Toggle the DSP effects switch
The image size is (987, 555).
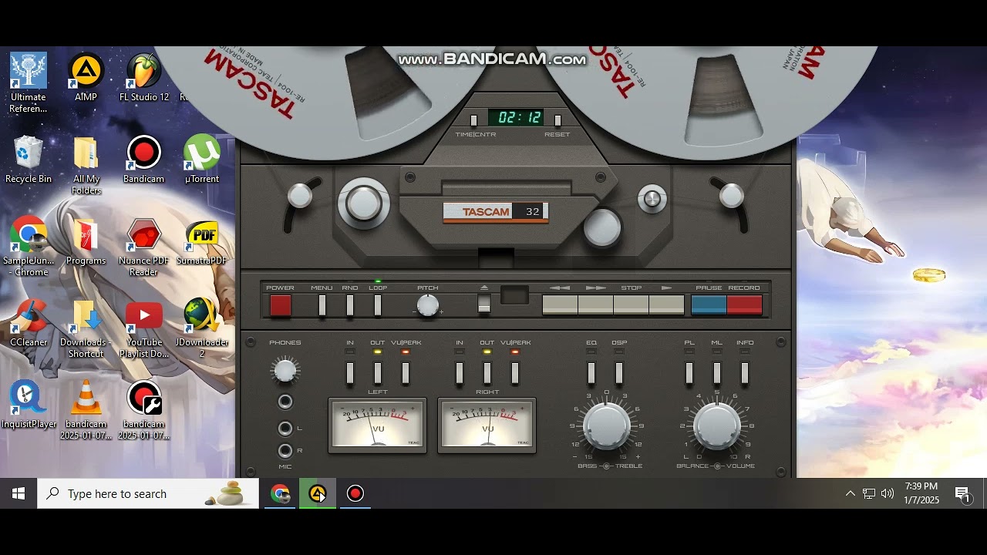tap(619, 373)
